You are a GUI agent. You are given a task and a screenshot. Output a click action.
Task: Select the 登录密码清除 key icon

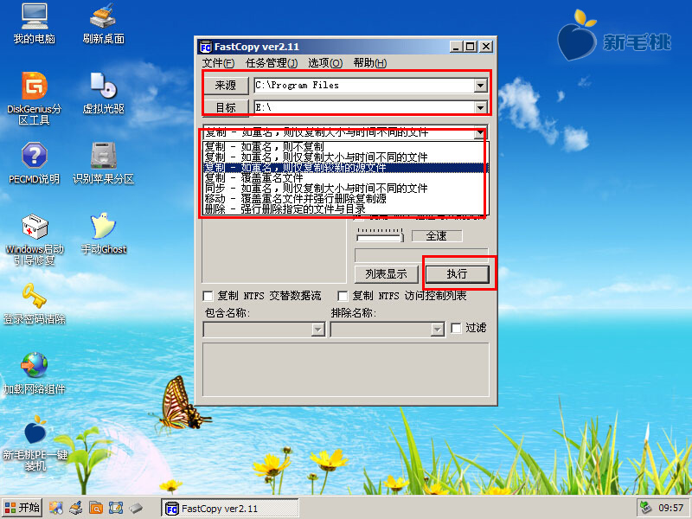pos(35,304)
